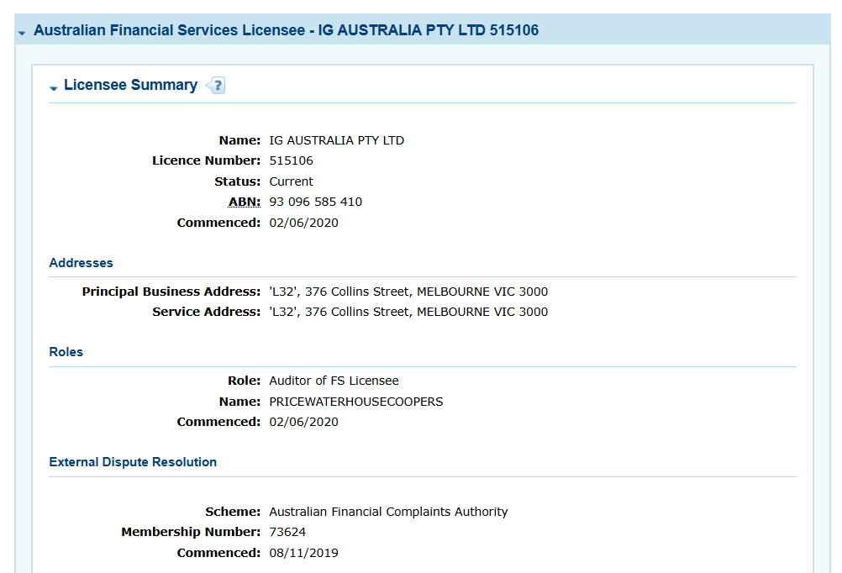Collapse the Licensee Summary section arrow

(54, 87)
